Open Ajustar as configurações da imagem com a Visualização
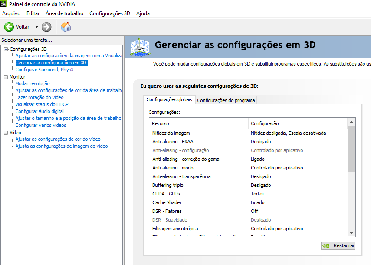This screenshot has height=265, width=371. click(x=69, y=56)
